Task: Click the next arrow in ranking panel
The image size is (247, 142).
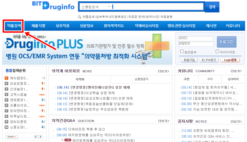Action: tap(40, 137)
